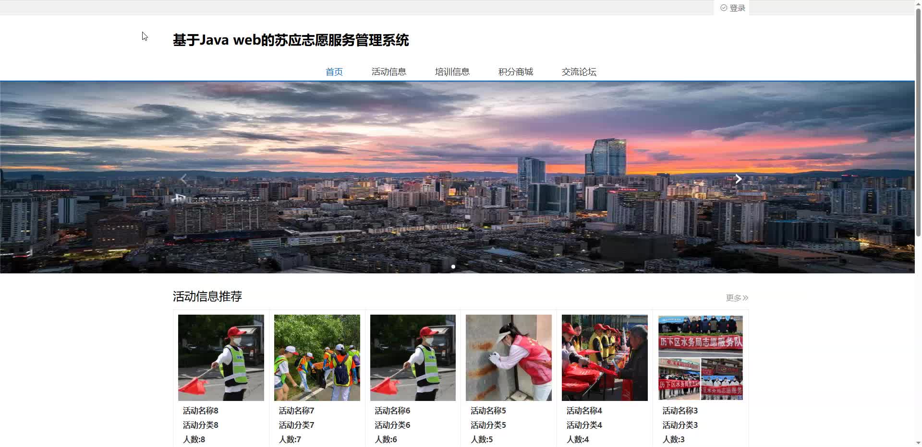The image size is (922, 447).
Task: Select the 活动分类5 category text
Action: [x=488, y=425]
